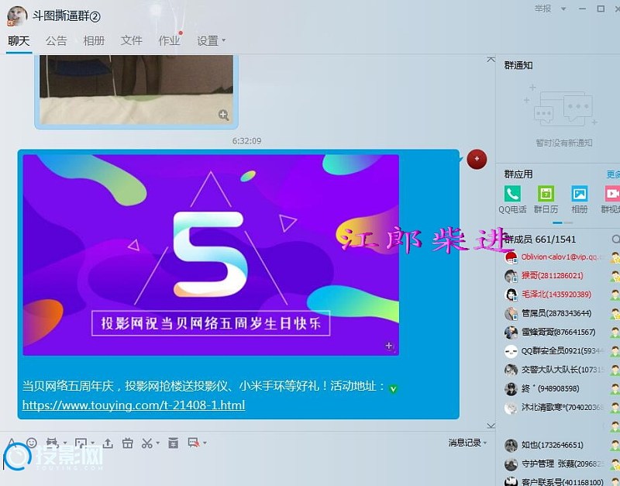Open the emoji picker in chat toolbar

32,443
